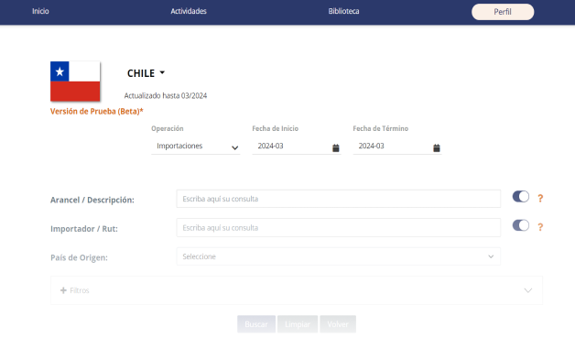Click the Perfil button
This screenshot has width=575, height=348.
503,12
